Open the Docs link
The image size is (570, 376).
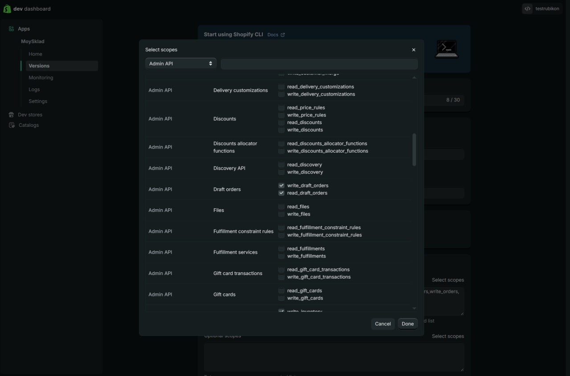(x=273, y=35)
